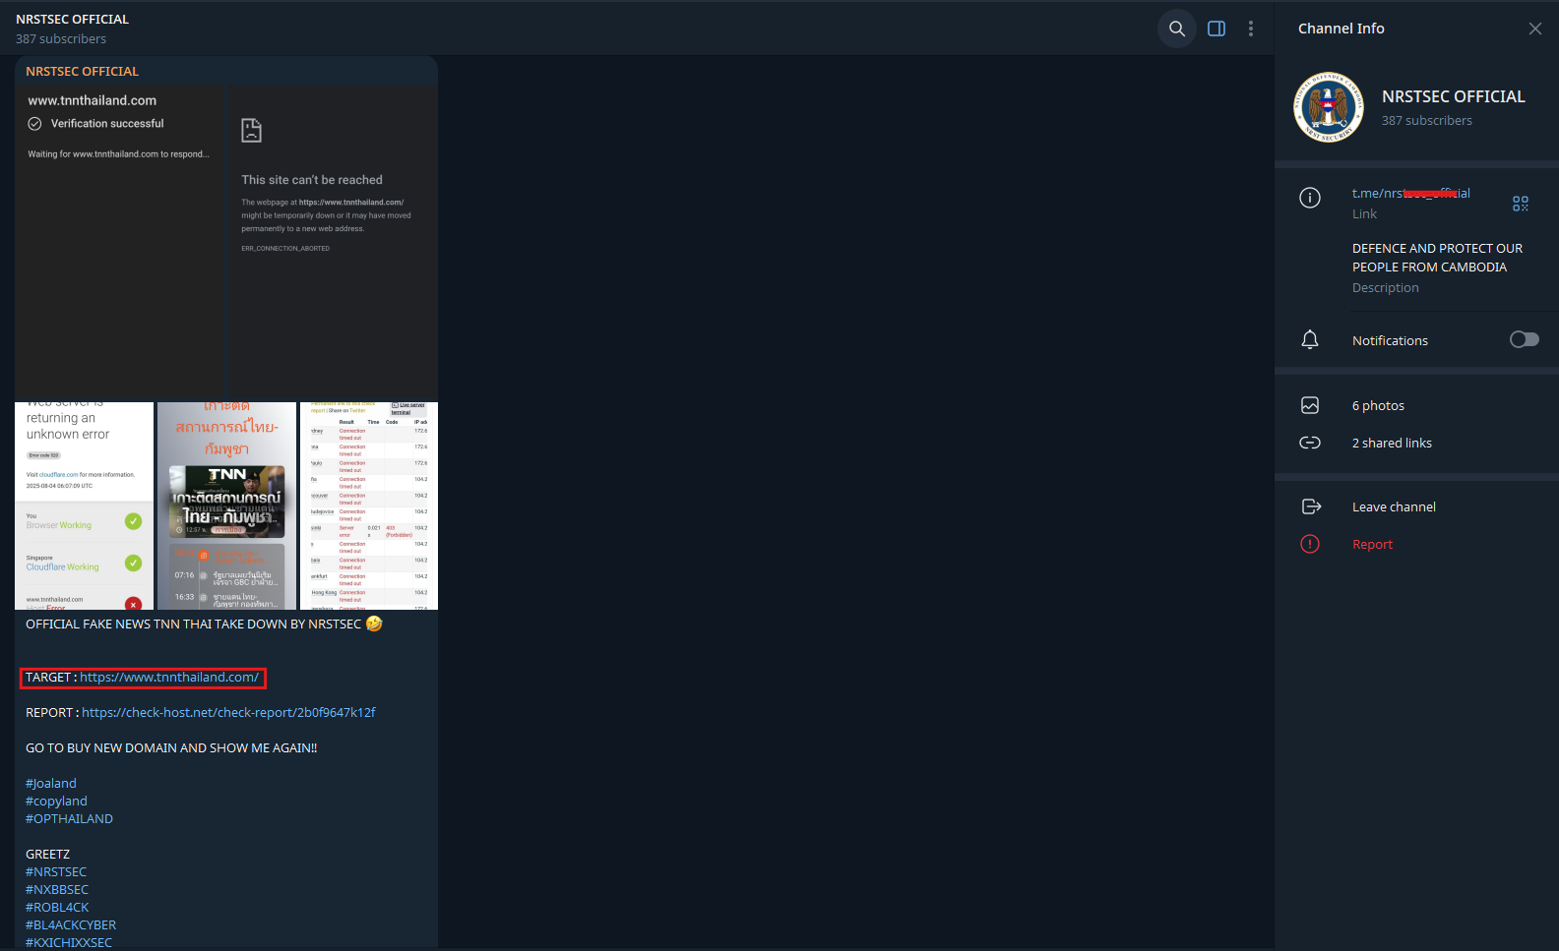The width and height of the screenshot is (1559, 951).
Task: Open the channel search magnifier icon
Action: (x=1176, y=29)
